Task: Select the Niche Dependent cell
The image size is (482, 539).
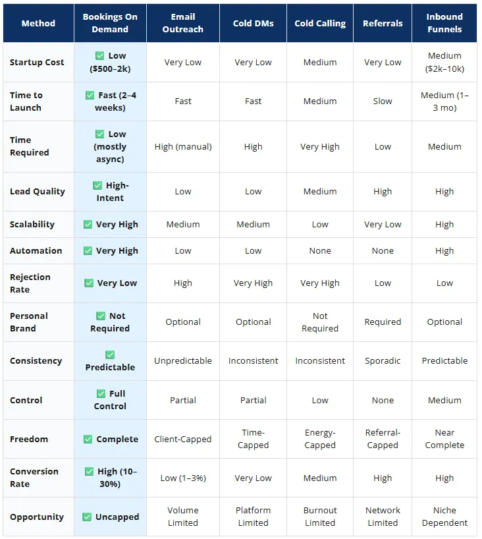Action: [444, 517]
